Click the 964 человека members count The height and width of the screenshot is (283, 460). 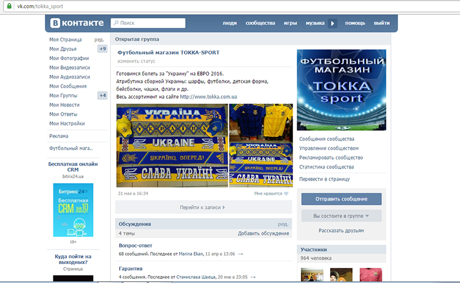(316, 258)
